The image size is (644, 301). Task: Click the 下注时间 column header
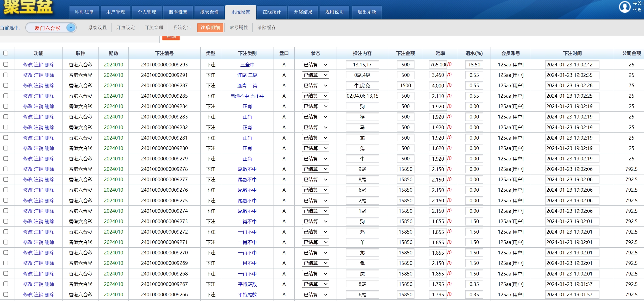[x=572, y=53]
